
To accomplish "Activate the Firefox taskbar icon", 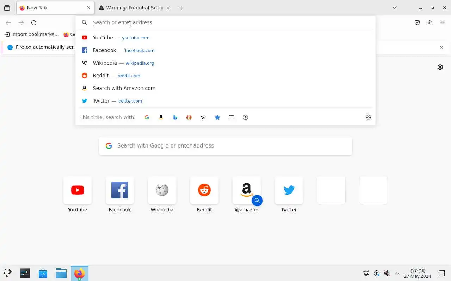I will 80,273.
